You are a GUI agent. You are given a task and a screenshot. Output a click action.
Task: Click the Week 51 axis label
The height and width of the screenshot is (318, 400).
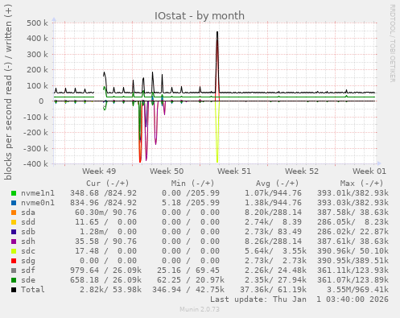234,171
